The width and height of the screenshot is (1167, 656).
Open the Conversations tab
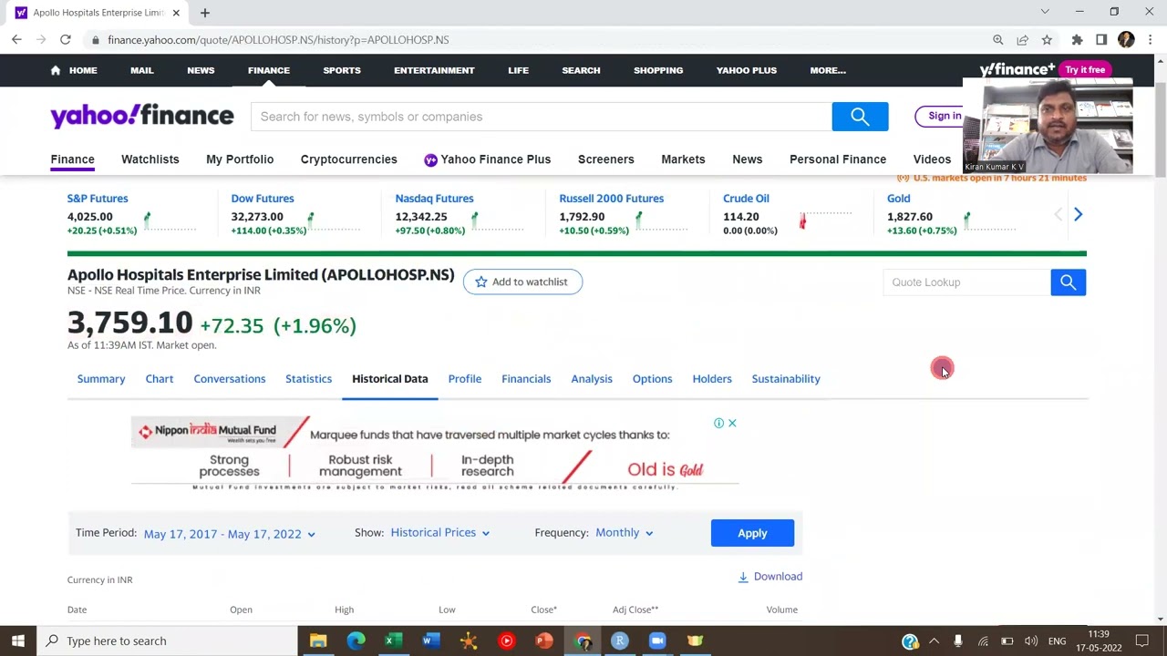(x=230, y=379)
